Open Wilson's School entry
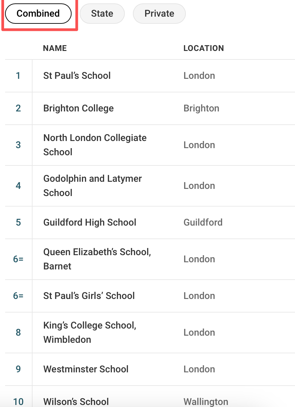This screenshot has width=295, height=407. point(76,402)
